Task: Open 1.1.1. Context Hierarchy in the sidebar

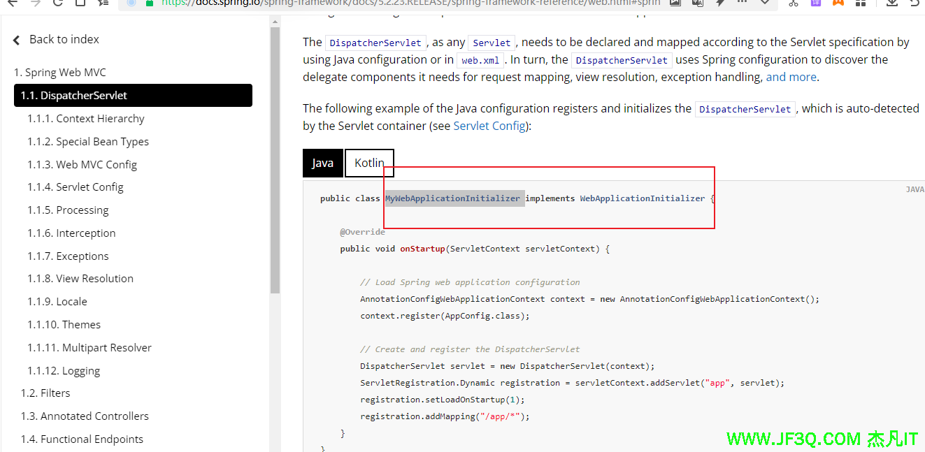Action: coord(86,119)
